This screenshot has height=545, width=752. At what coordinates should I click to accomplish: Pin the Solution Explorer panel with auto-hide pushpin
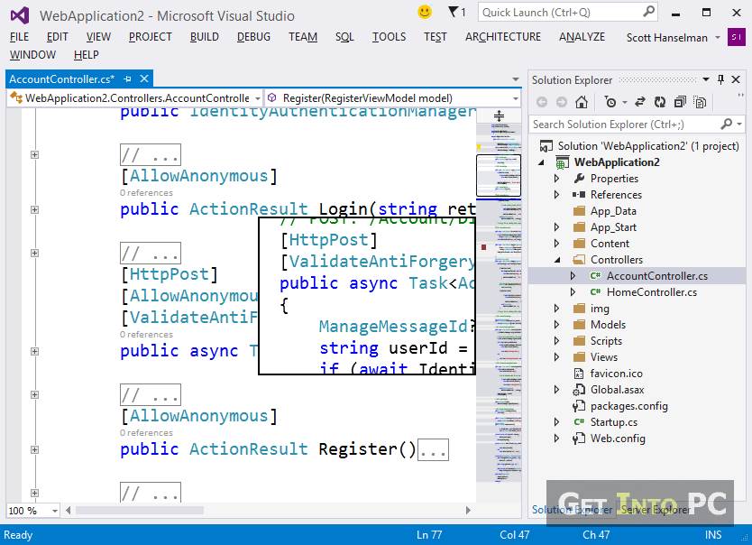720,79
